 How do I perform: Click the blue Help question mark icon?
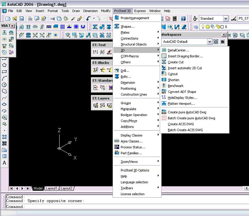pyautogui.click(x=183, y=19)
